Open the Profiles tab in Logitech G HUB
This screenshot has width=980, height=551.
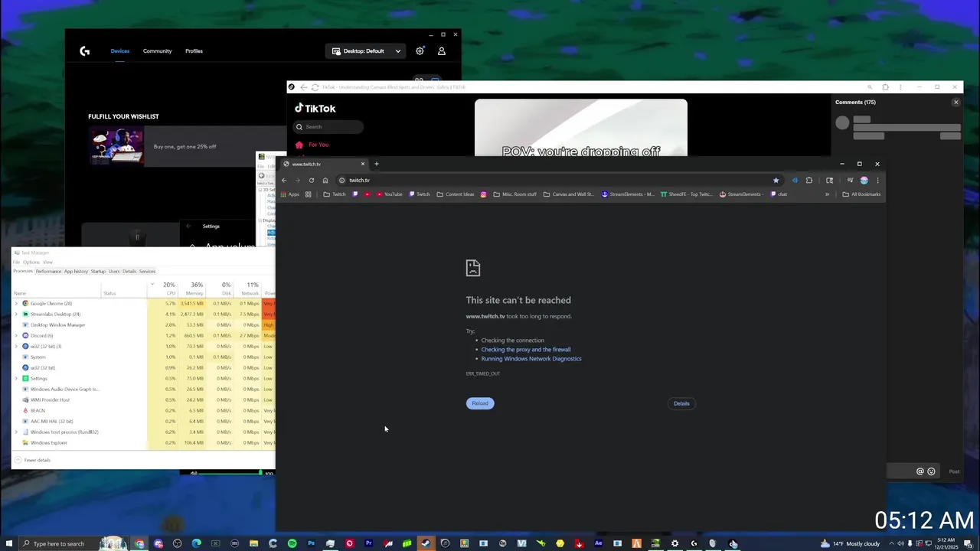[x=194, y=51]
